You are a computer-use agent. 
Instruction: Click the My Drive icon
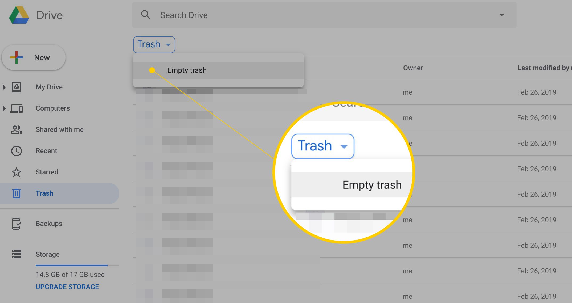click(17, 87)
